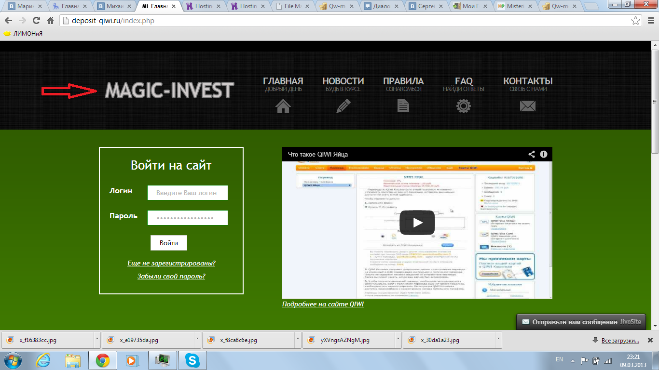Click the home icon under ГЛАВНАЯ
The height and width of the screenshot is (370, 659).
[283, 106]
